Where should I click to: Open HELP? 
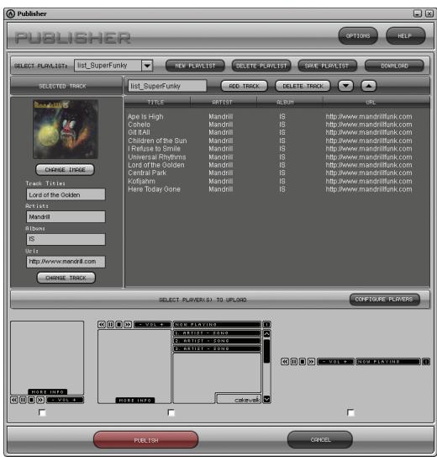(406, 36)
